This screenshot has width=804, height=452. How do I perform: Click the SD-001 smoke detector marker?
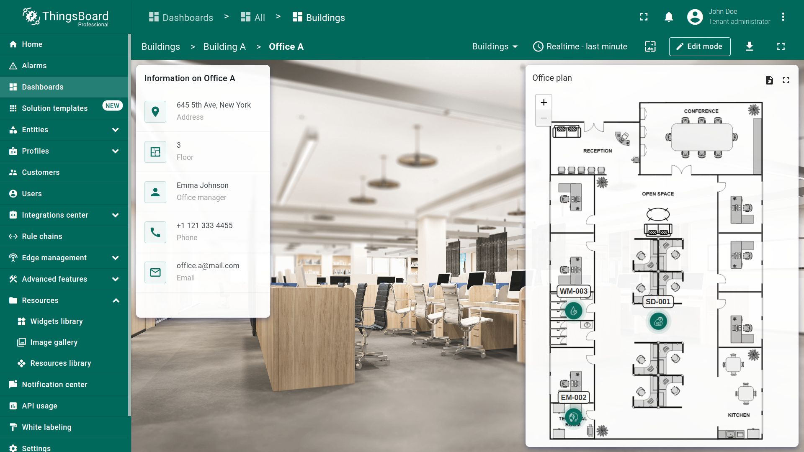658,321
